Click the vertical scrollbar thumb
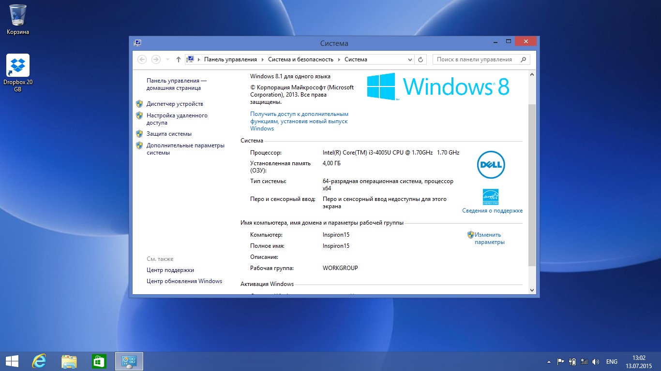Viewport: 661px width, 371px height. (x=532, y=185)
